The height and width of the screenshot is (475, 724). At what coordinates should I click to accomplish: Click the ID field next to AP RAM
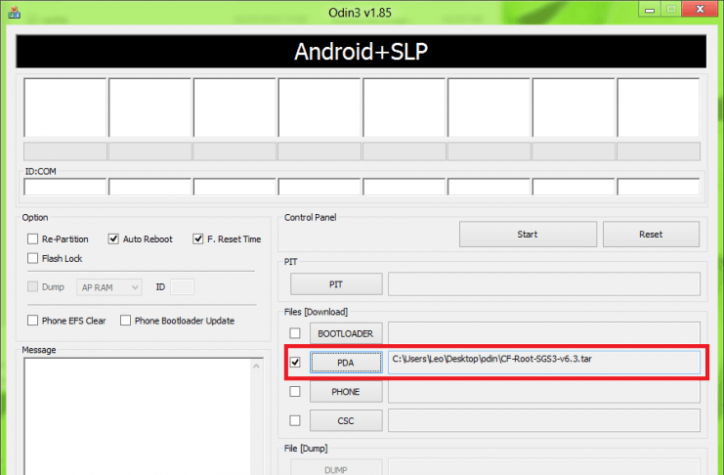[182, 287]
